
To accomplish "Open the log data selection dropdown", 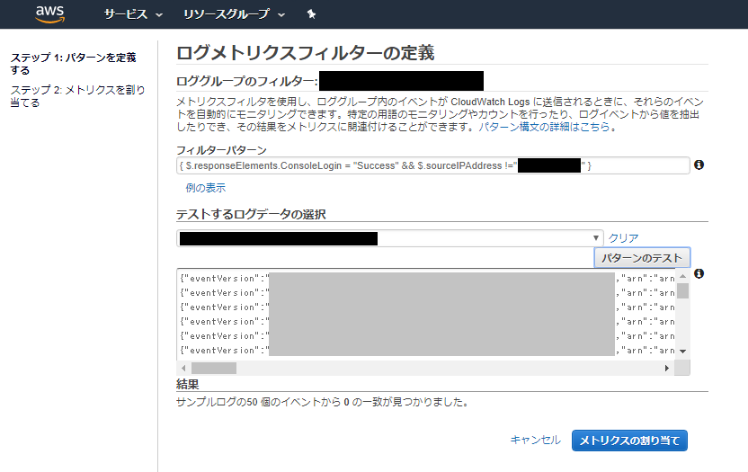I will (390, 238).
